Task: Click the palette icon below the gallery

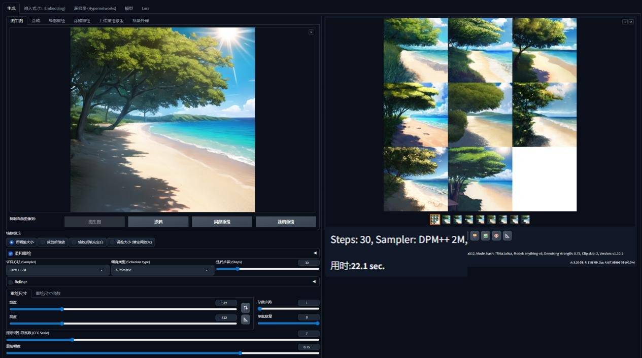Action: point(496,235)
